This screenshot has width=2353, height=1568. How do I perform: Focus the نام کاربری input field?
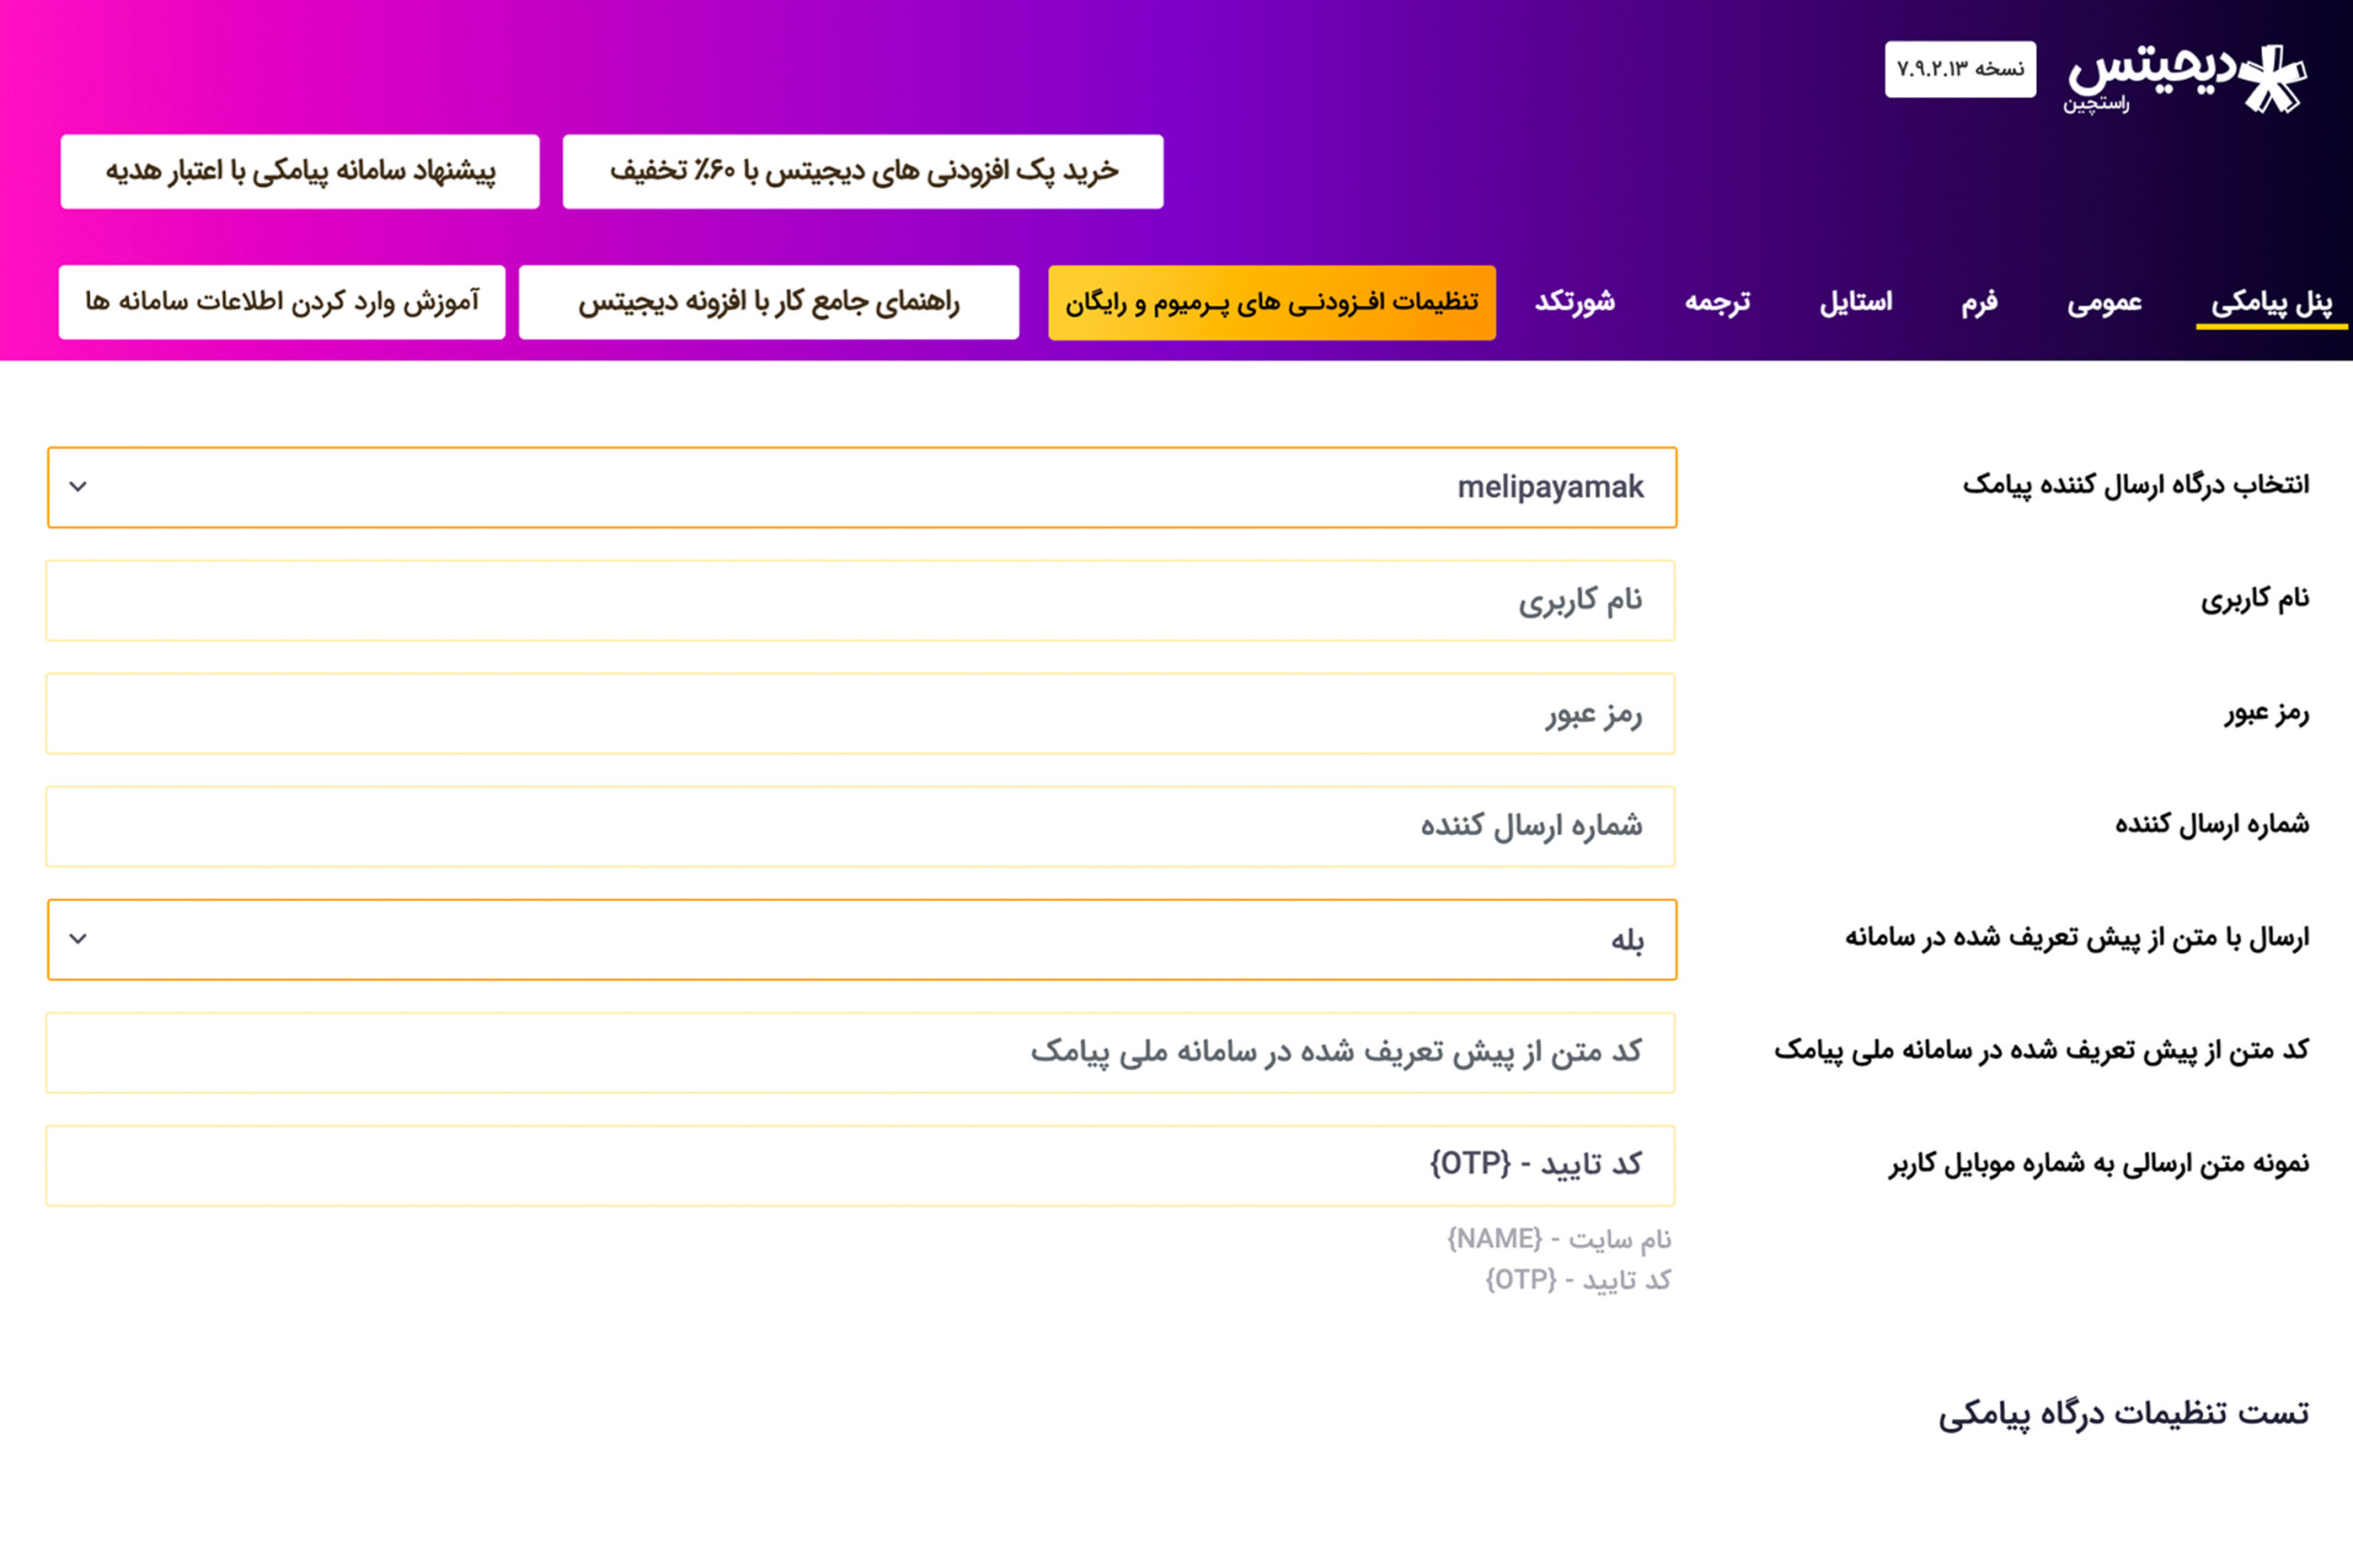coord(860,600)
